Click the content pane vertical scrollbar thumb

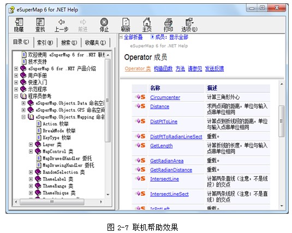click(x=282, y=121)
